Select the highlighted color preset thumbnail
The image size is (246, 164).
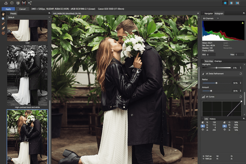(27, 137)
